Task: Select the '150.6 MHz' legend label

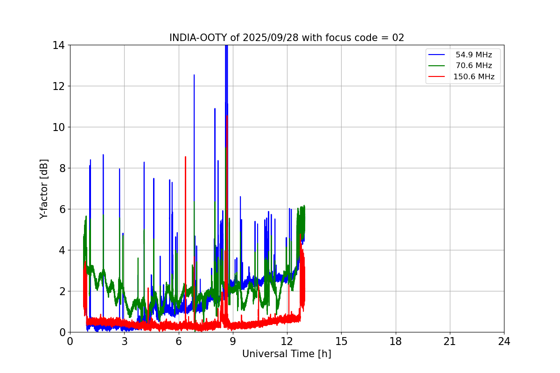Action: [474, 77]
